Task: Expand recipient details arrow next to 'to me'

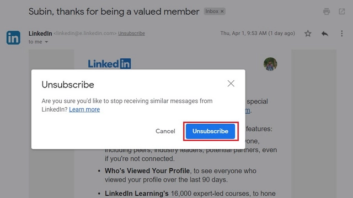Action: 46,42
